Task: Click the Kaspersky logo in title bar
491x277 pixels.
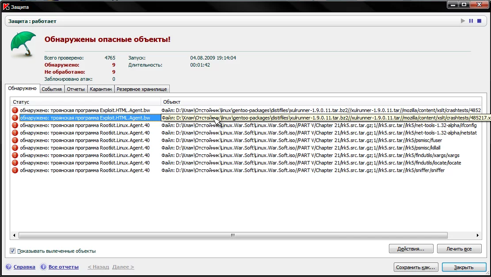Action: (6, 7)
